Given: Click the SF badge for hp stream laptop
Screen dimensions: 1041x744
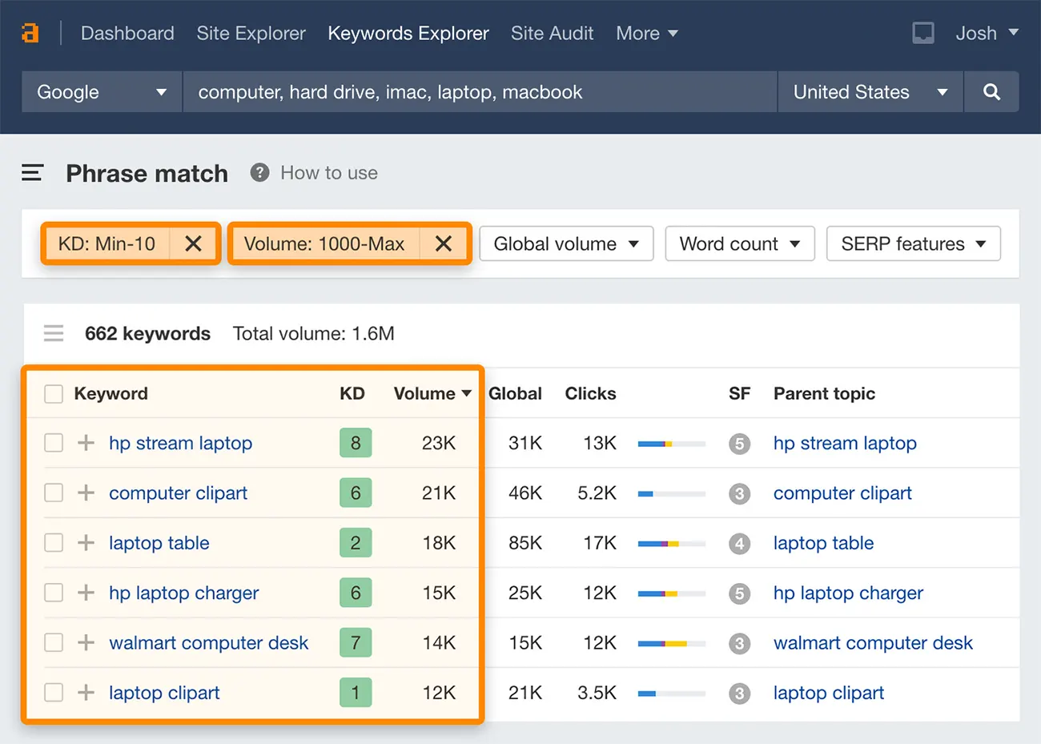Looking at the screenshot, I should 739,444.
